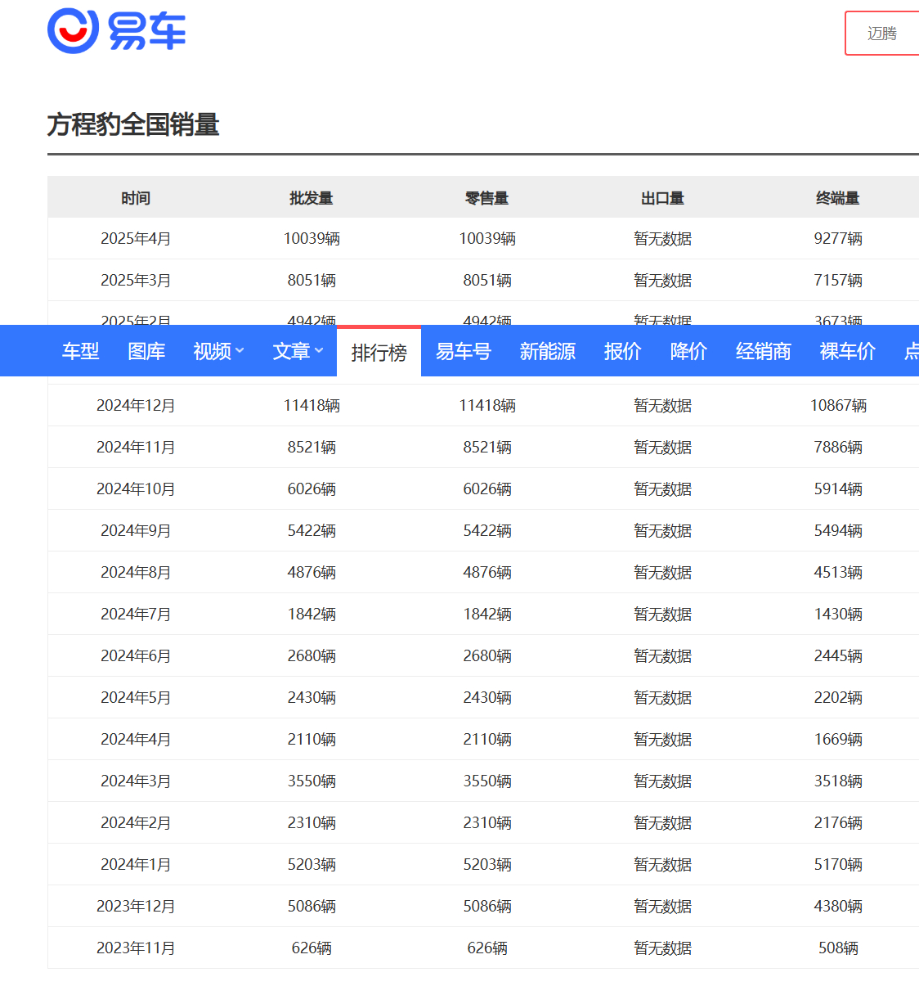The image size is (919, 986).
Task: Click 暂无数据 export cell for 2023年11月
Action: coord(662,948)
